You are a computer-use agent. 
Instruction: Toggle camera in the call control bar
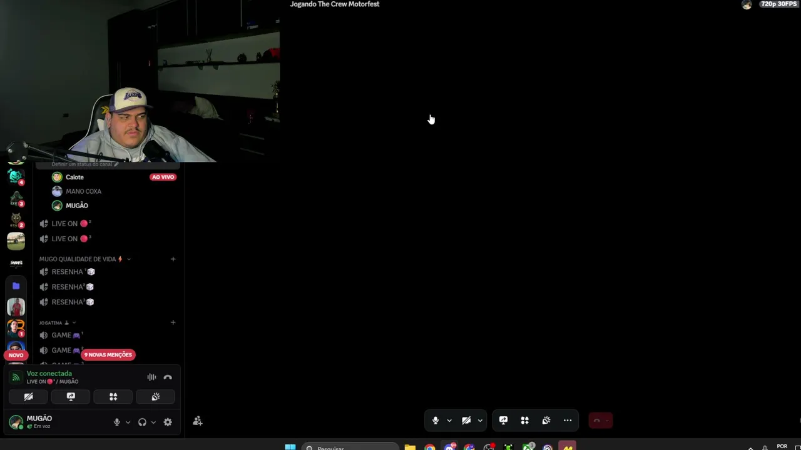click(x=466, y=421)
